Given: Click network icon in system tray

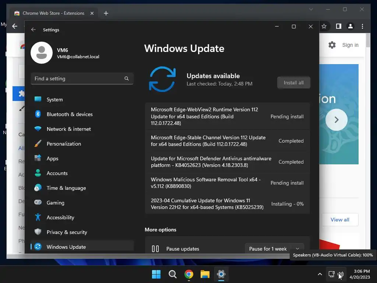Looking at the screenshot, I should pos(332,274).
